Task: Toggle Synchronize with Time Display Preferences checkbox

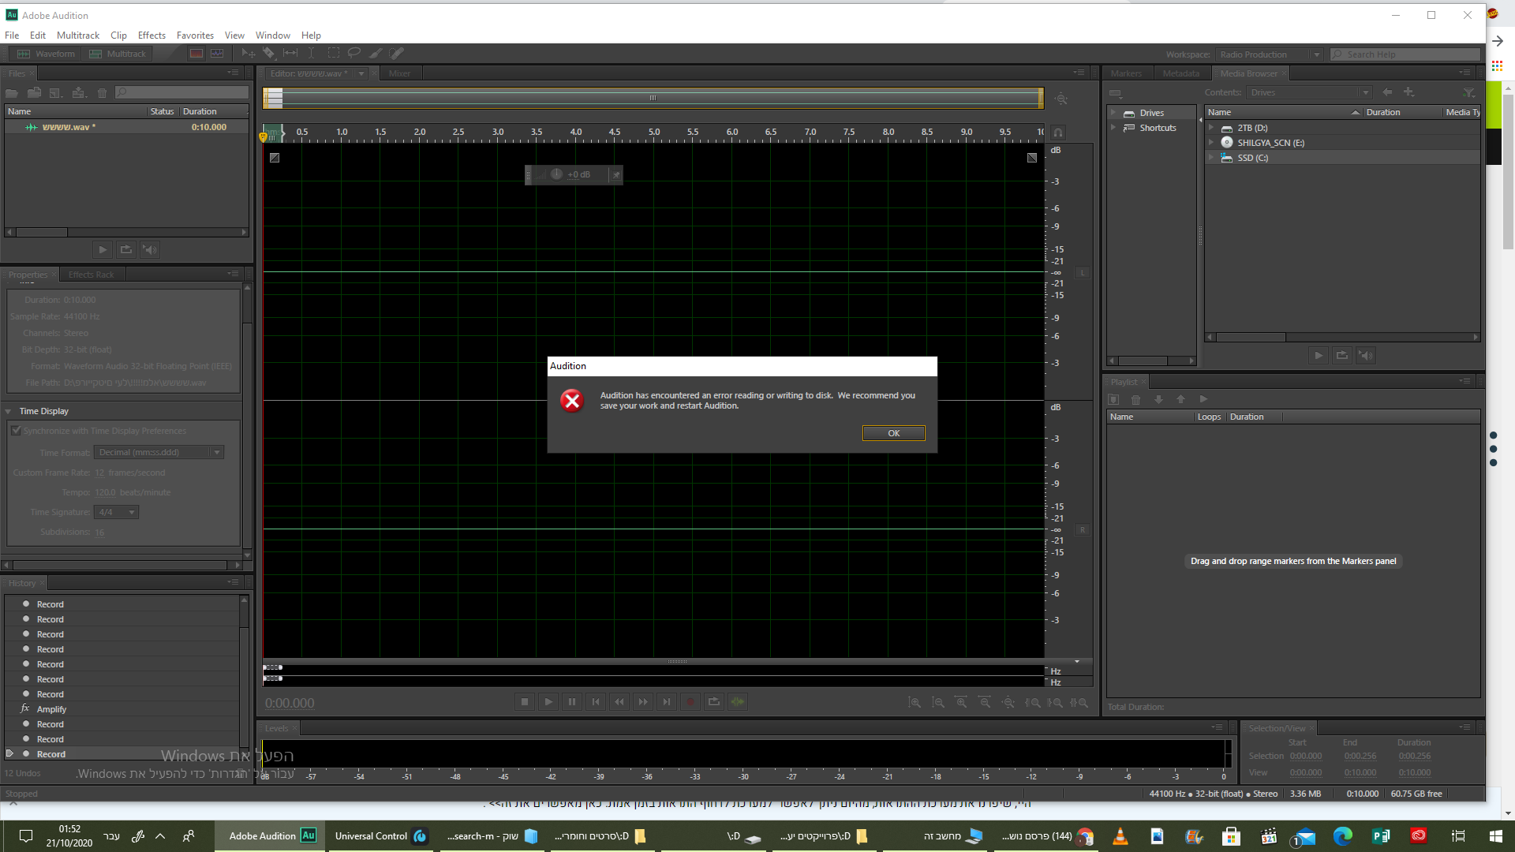Action: (x=16, y=431)
